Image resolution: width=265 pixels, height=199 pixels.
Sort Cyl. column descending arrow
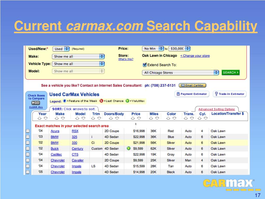click(x=206, y=118)
